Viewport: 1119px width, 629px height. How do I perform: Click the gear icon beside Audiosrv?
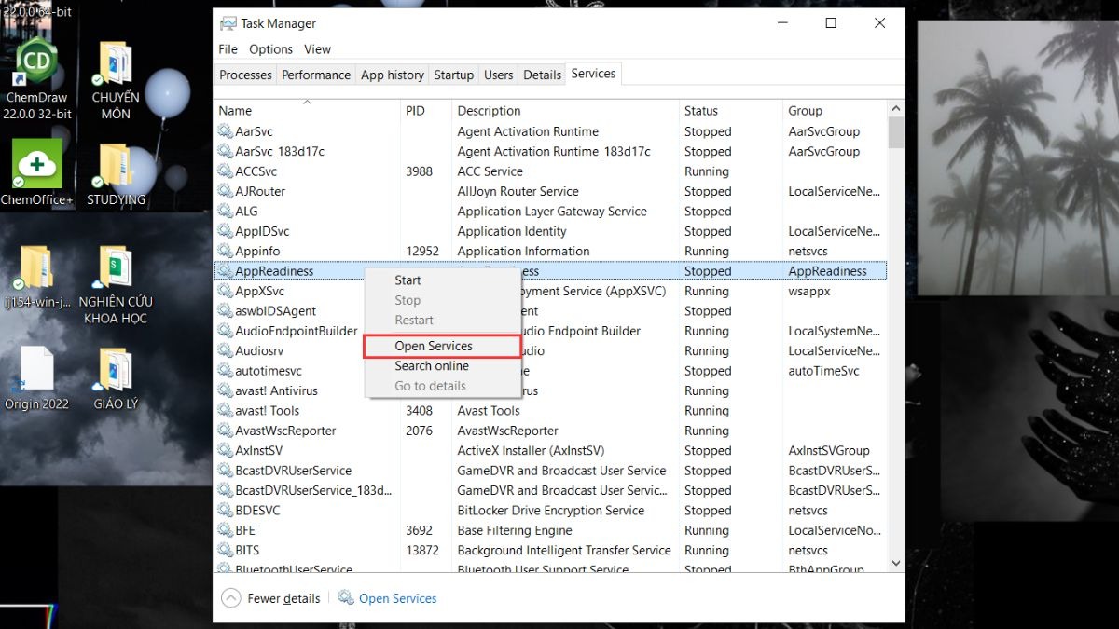(225, 350)
